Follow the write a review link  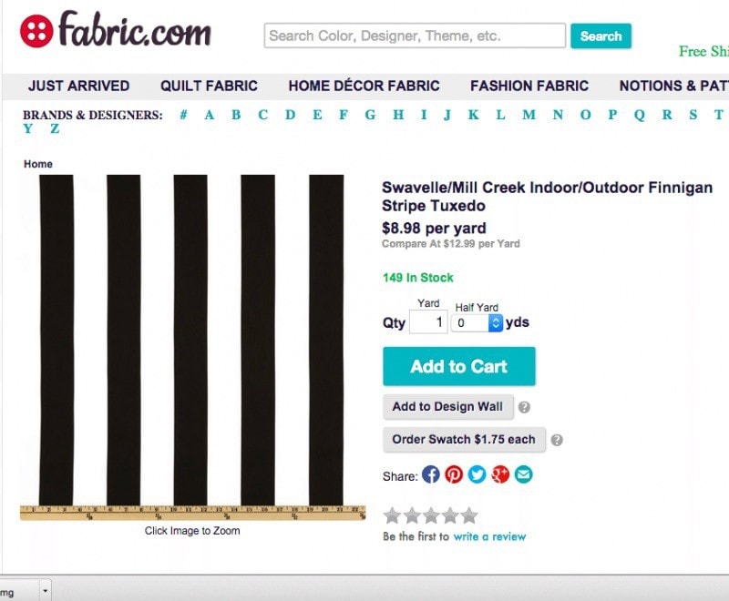(x=489, y=536)
